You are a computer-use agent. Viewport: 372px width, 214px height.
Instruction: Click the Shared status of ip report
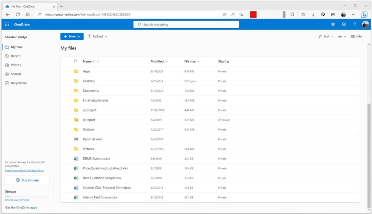pos(224,120)
